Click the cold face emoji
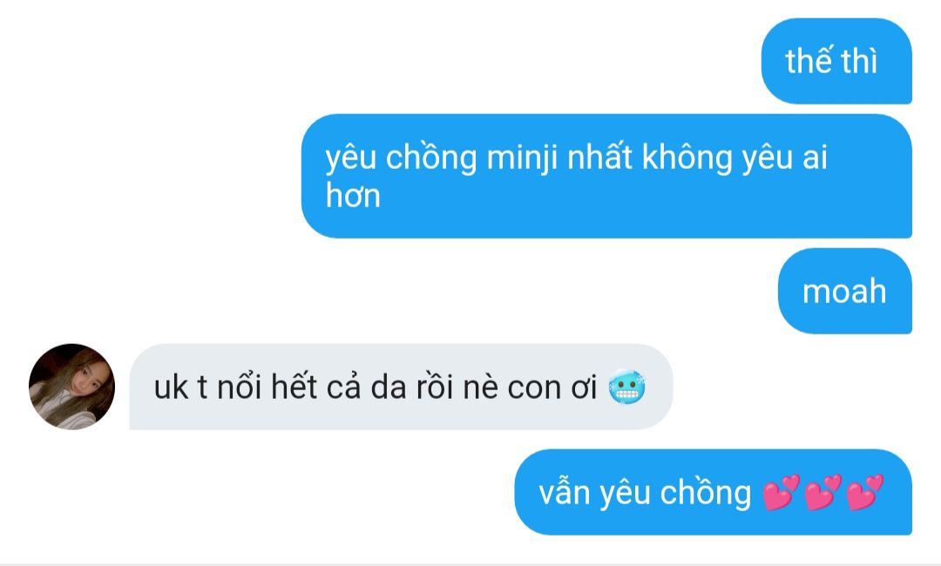This screenshot has height=566, width=941. 627,387
